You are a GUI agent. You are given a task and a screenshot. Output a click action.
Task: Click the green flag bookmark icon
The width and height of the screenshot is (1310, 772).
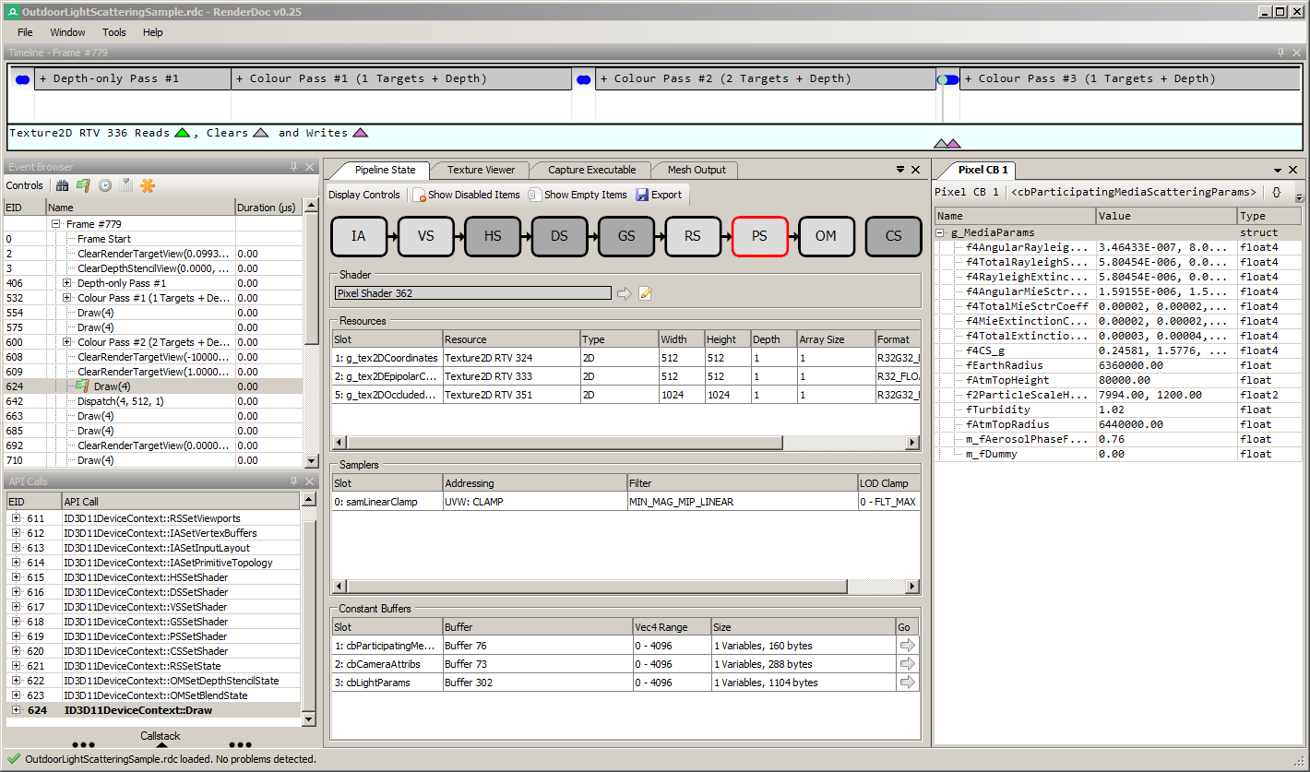(x=84, y=185)
